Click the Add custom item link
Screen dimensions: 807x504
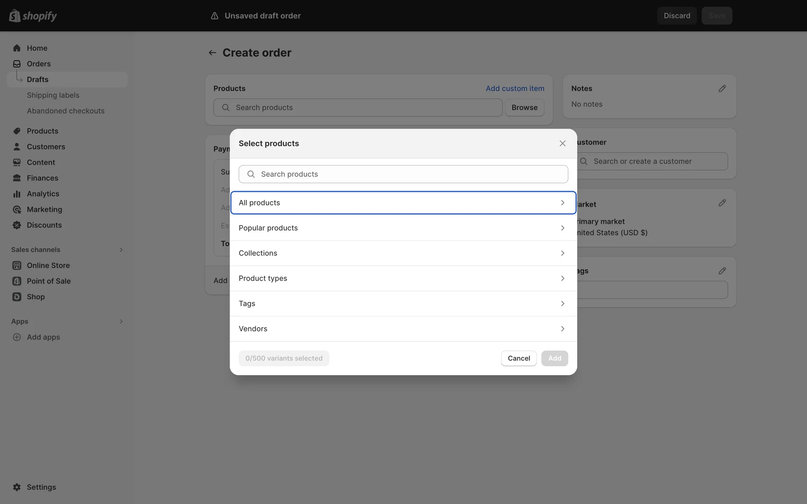click(515, 89)
